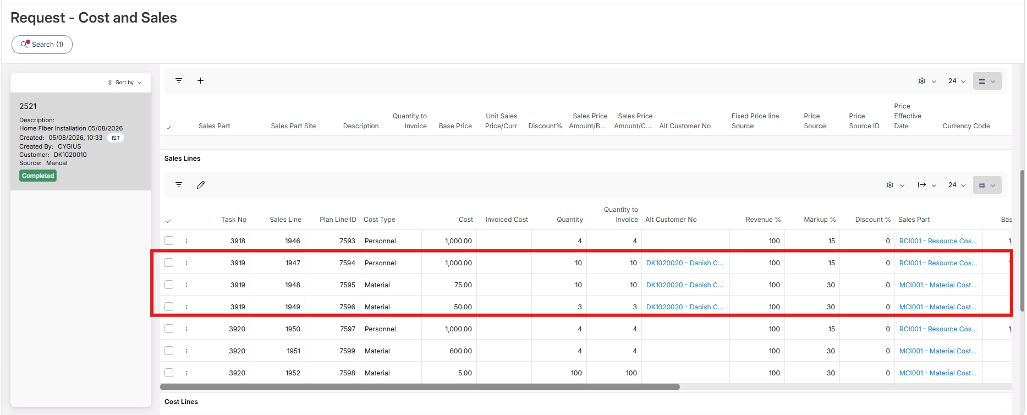Add a new line with the plus icon

201,81
